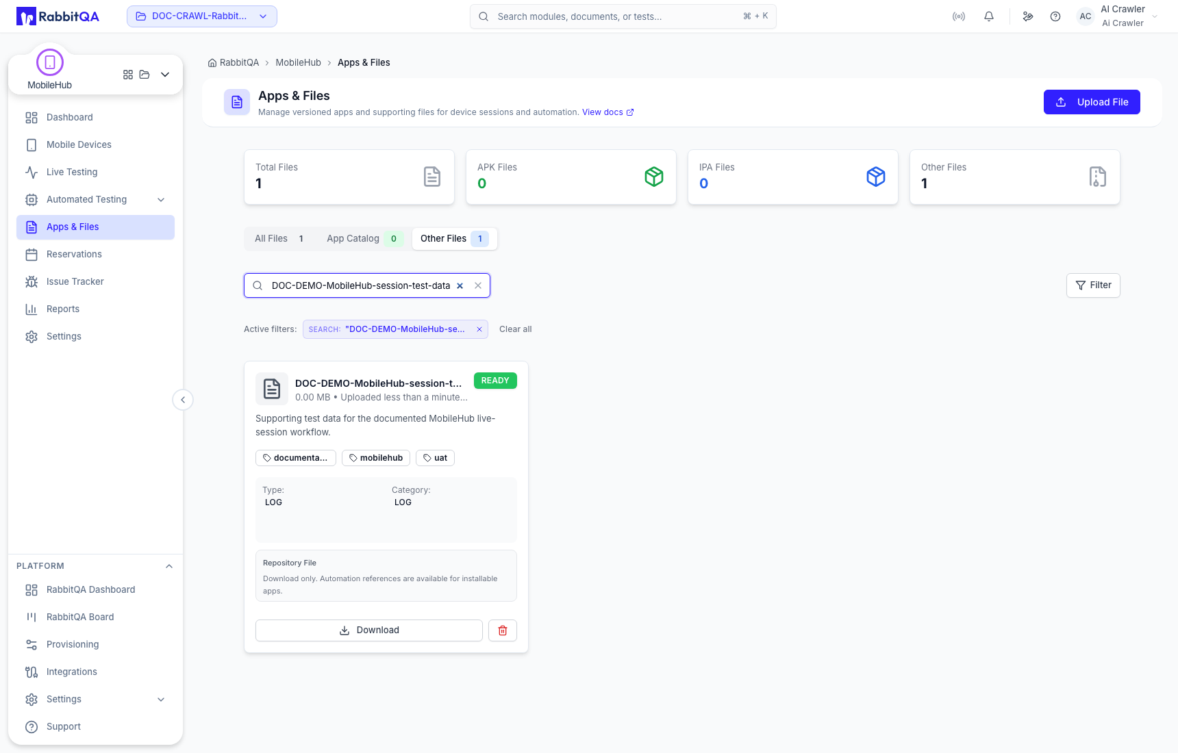Viewport: 1178px width, 753px height.
Task: Click the gray X in search box
Action: coord(478,285)
